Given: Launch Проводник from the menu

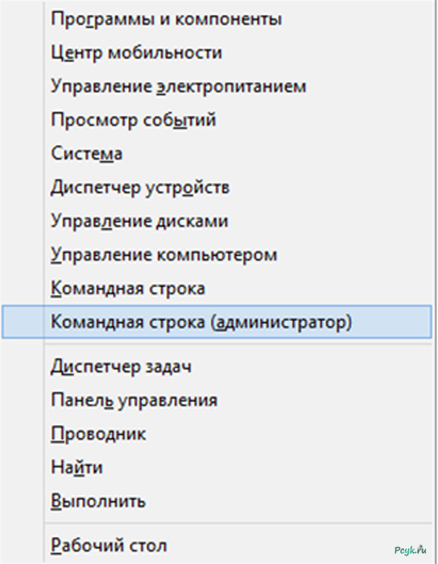Looking at the screenshot, I should [100, 433].
